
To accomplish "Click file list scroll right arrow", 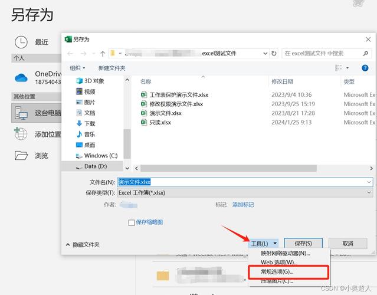I will click(371, 168).
